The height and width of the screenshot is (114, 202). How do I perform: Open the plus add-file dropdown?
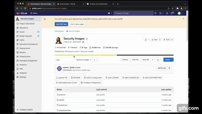coord(95,60)
